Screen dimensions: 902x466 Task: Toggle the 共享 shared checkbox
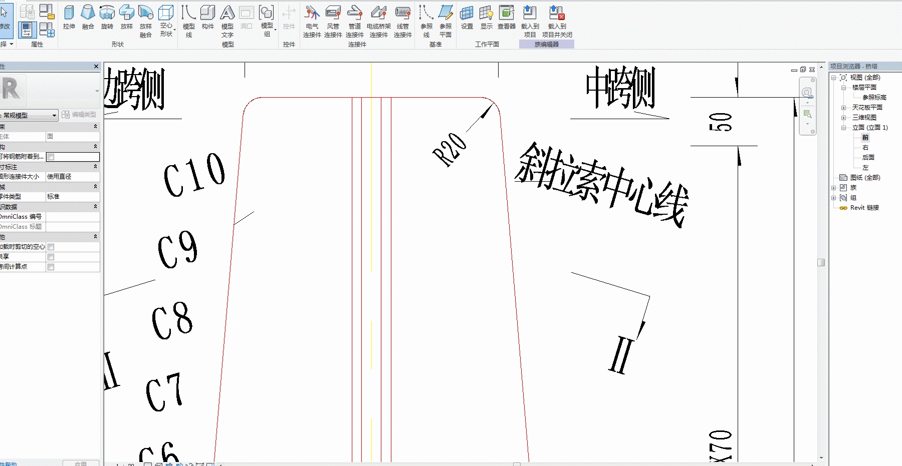(51, 257)
